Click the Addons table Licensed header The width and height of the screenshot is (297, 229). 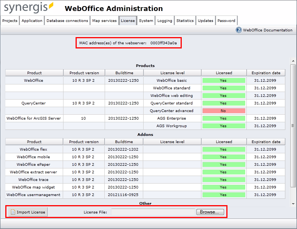pos(224,142)
